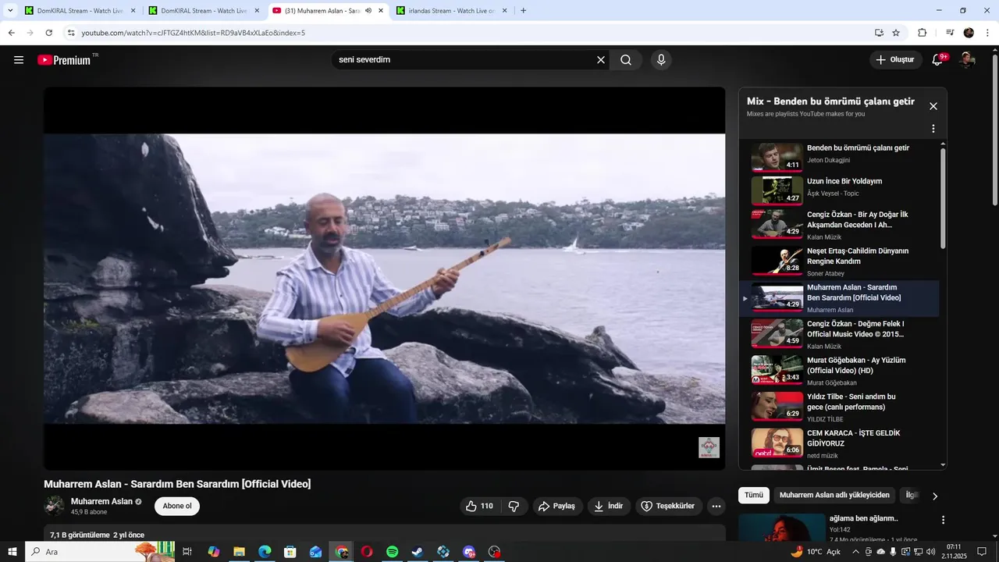Play Neşet Ertaş Cahildim Dünyanın Rengine

839,261
